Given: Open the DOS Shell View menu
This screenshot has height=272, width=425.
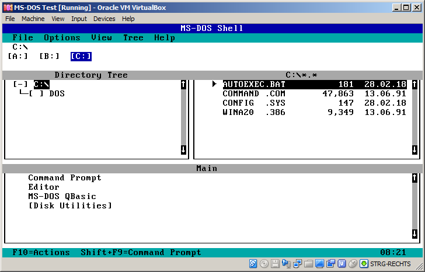Looking at the screenshot, I should (102, 38).
